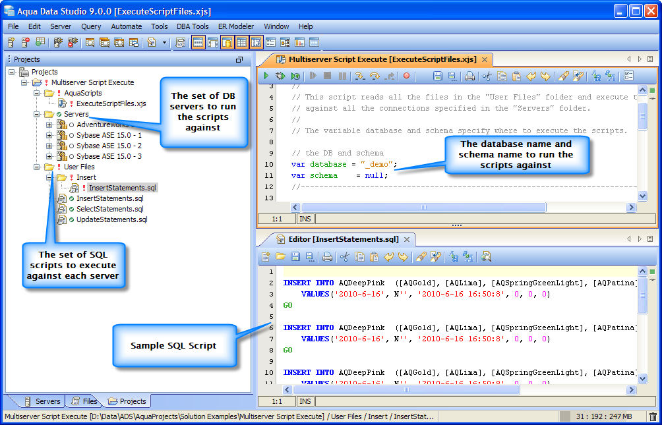Print from the InsertStatements Editor toolbar
Viewport: 662px width, 425px height.
(327, 256)
